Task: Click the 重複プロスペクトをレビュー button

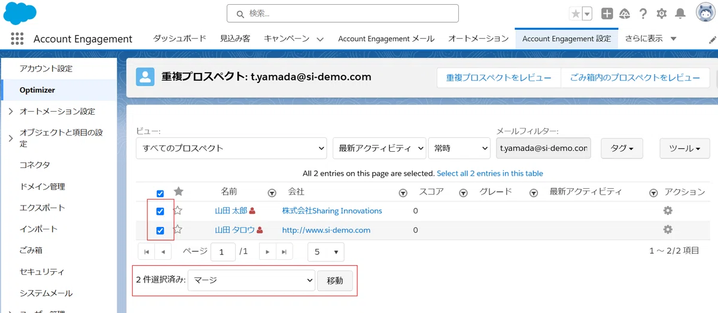Action: tap(498, 78)
